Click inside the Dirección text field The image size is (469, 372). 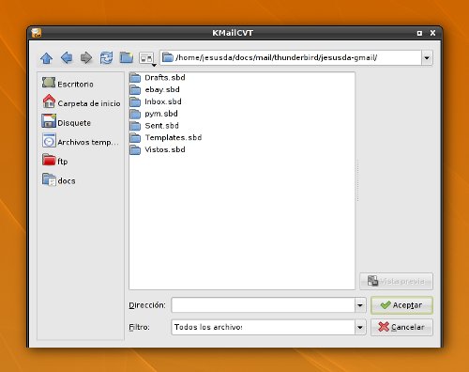(263, 305)
